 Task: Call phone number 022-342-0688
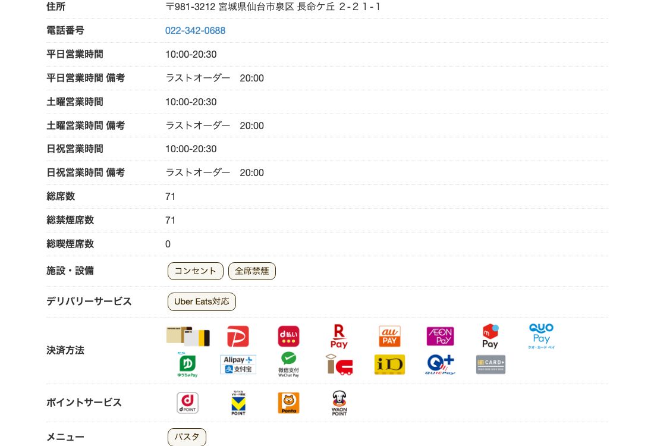coord(195,30)
